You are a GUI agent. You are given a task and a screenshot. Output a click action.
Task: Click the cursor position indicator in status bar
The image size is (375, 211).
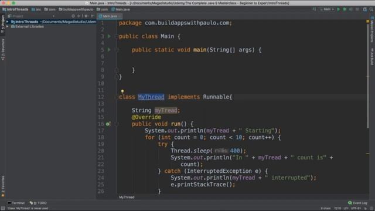337,209
